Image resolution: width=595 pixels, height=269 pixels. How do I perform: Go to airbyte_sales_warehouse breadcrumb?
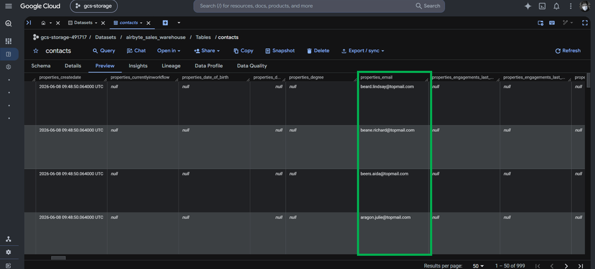tap(156, 37)
